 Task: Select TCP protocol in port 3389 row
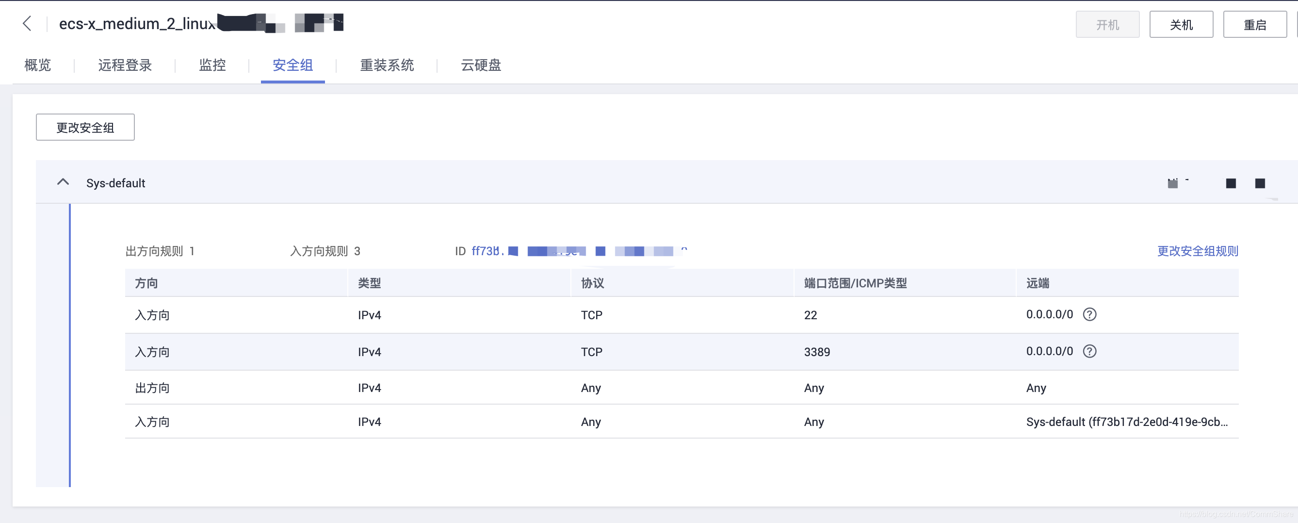click(592, 352)
